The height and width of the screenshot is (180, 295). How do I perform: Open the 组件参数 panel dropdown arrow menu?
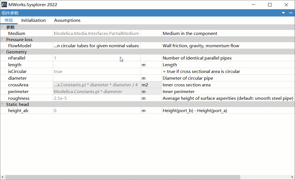tap(283, 13)
